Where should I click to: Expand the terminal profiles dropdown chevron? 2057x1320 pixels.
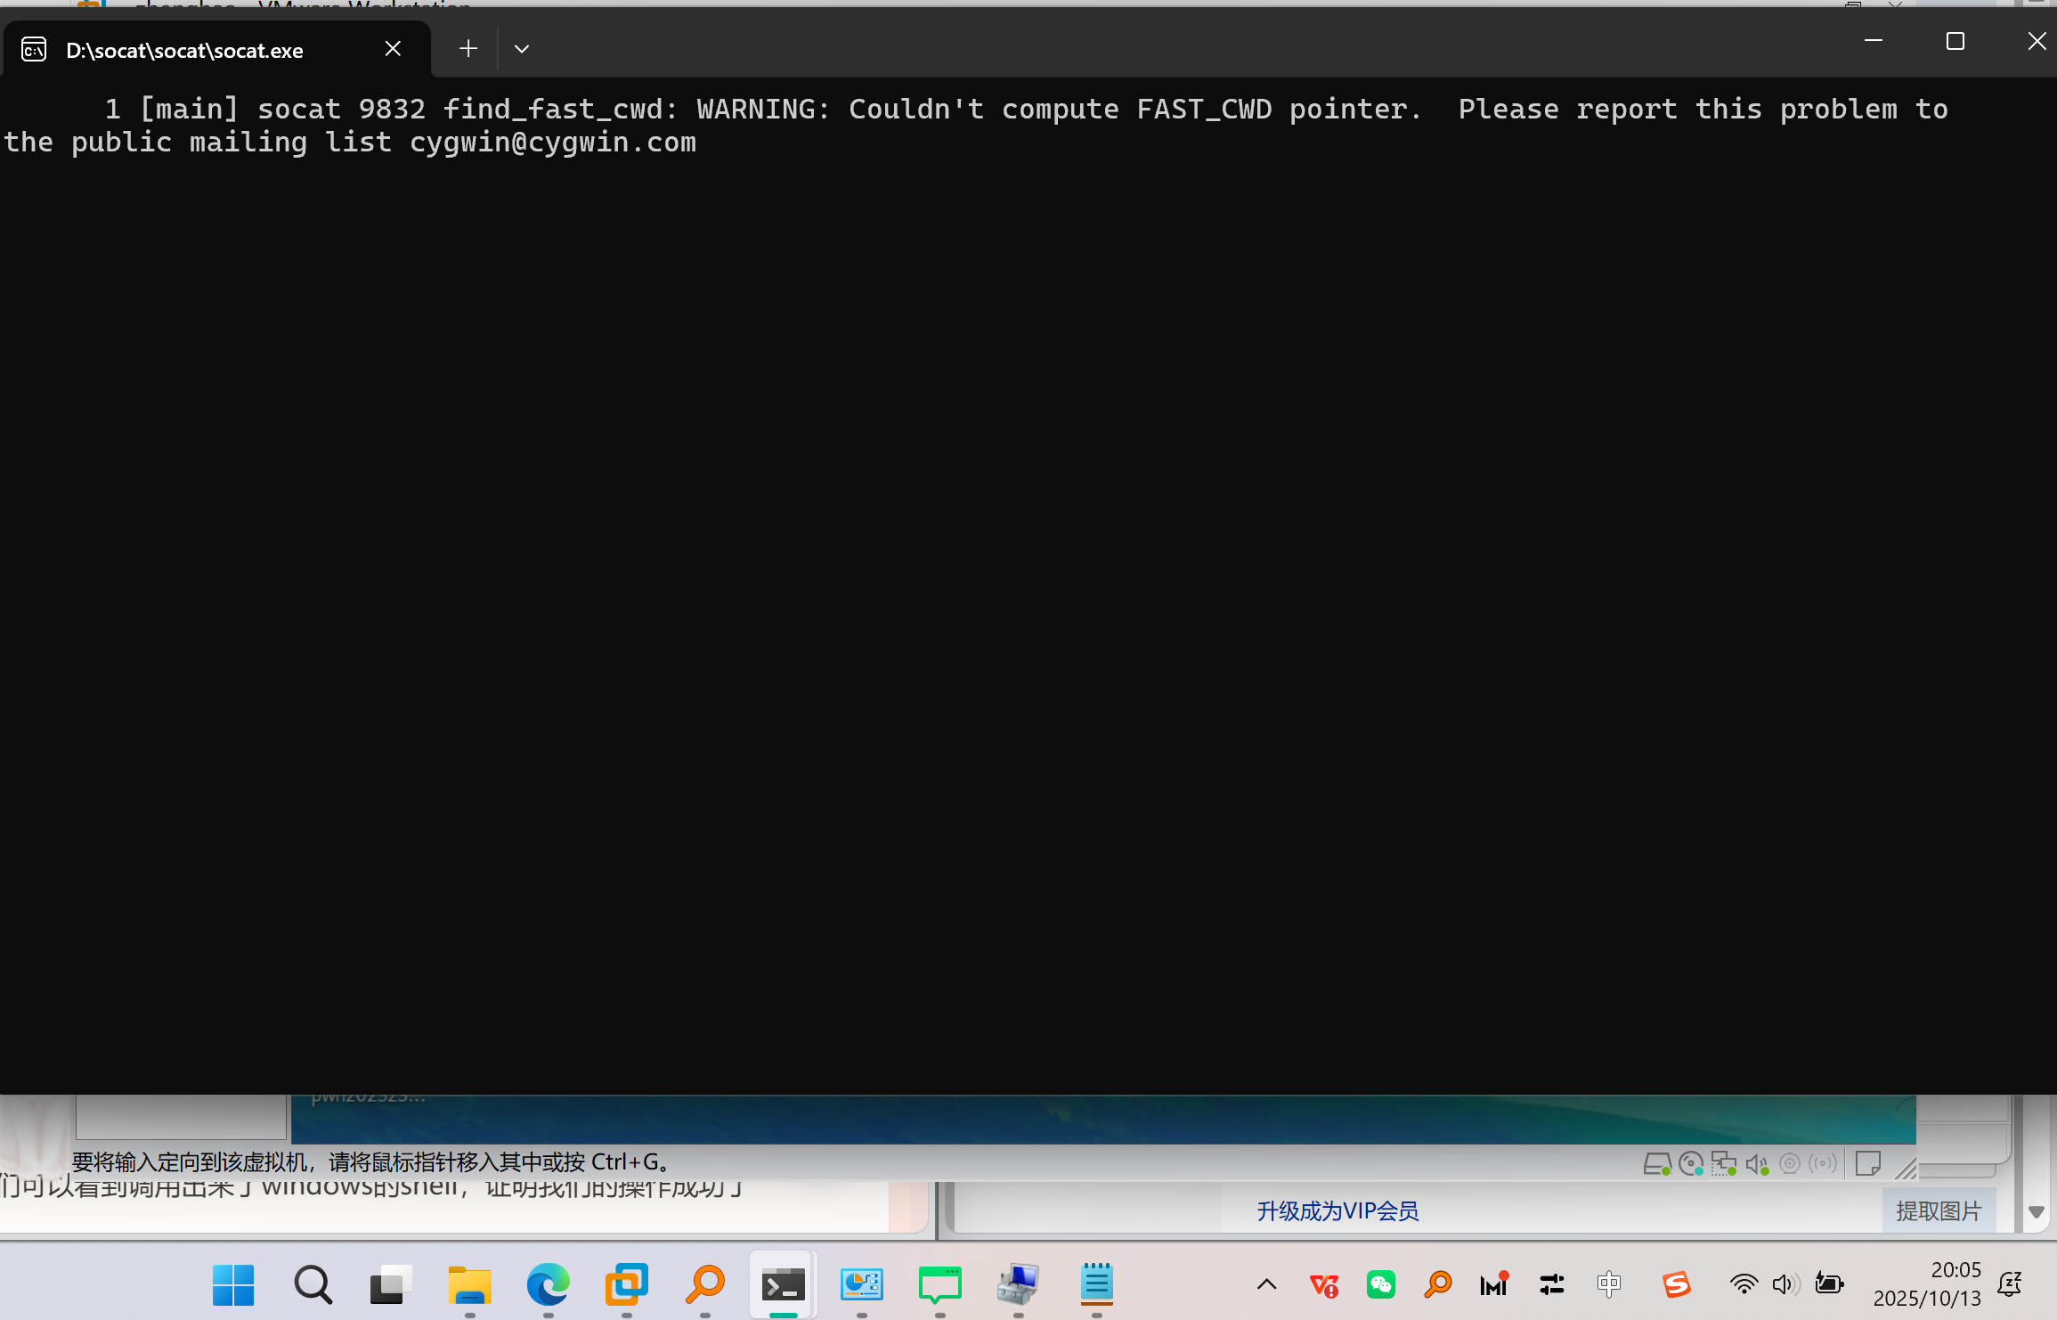point(522,49)
